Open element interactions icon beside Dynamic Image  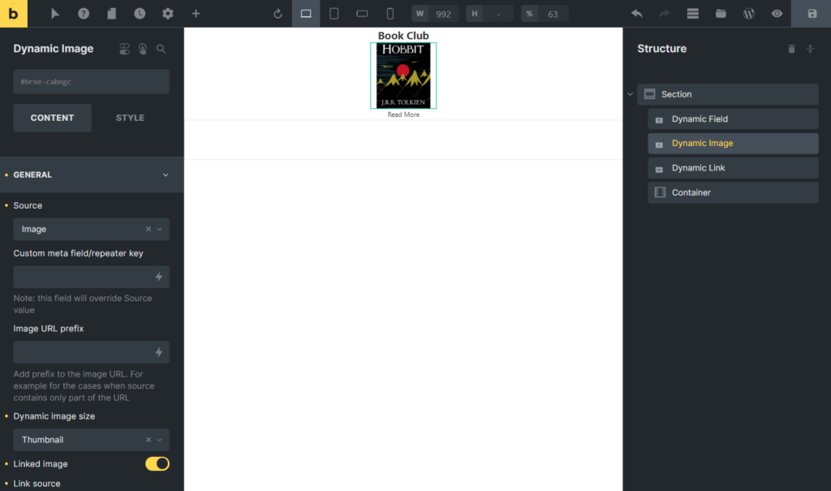[x=143, y=49]
